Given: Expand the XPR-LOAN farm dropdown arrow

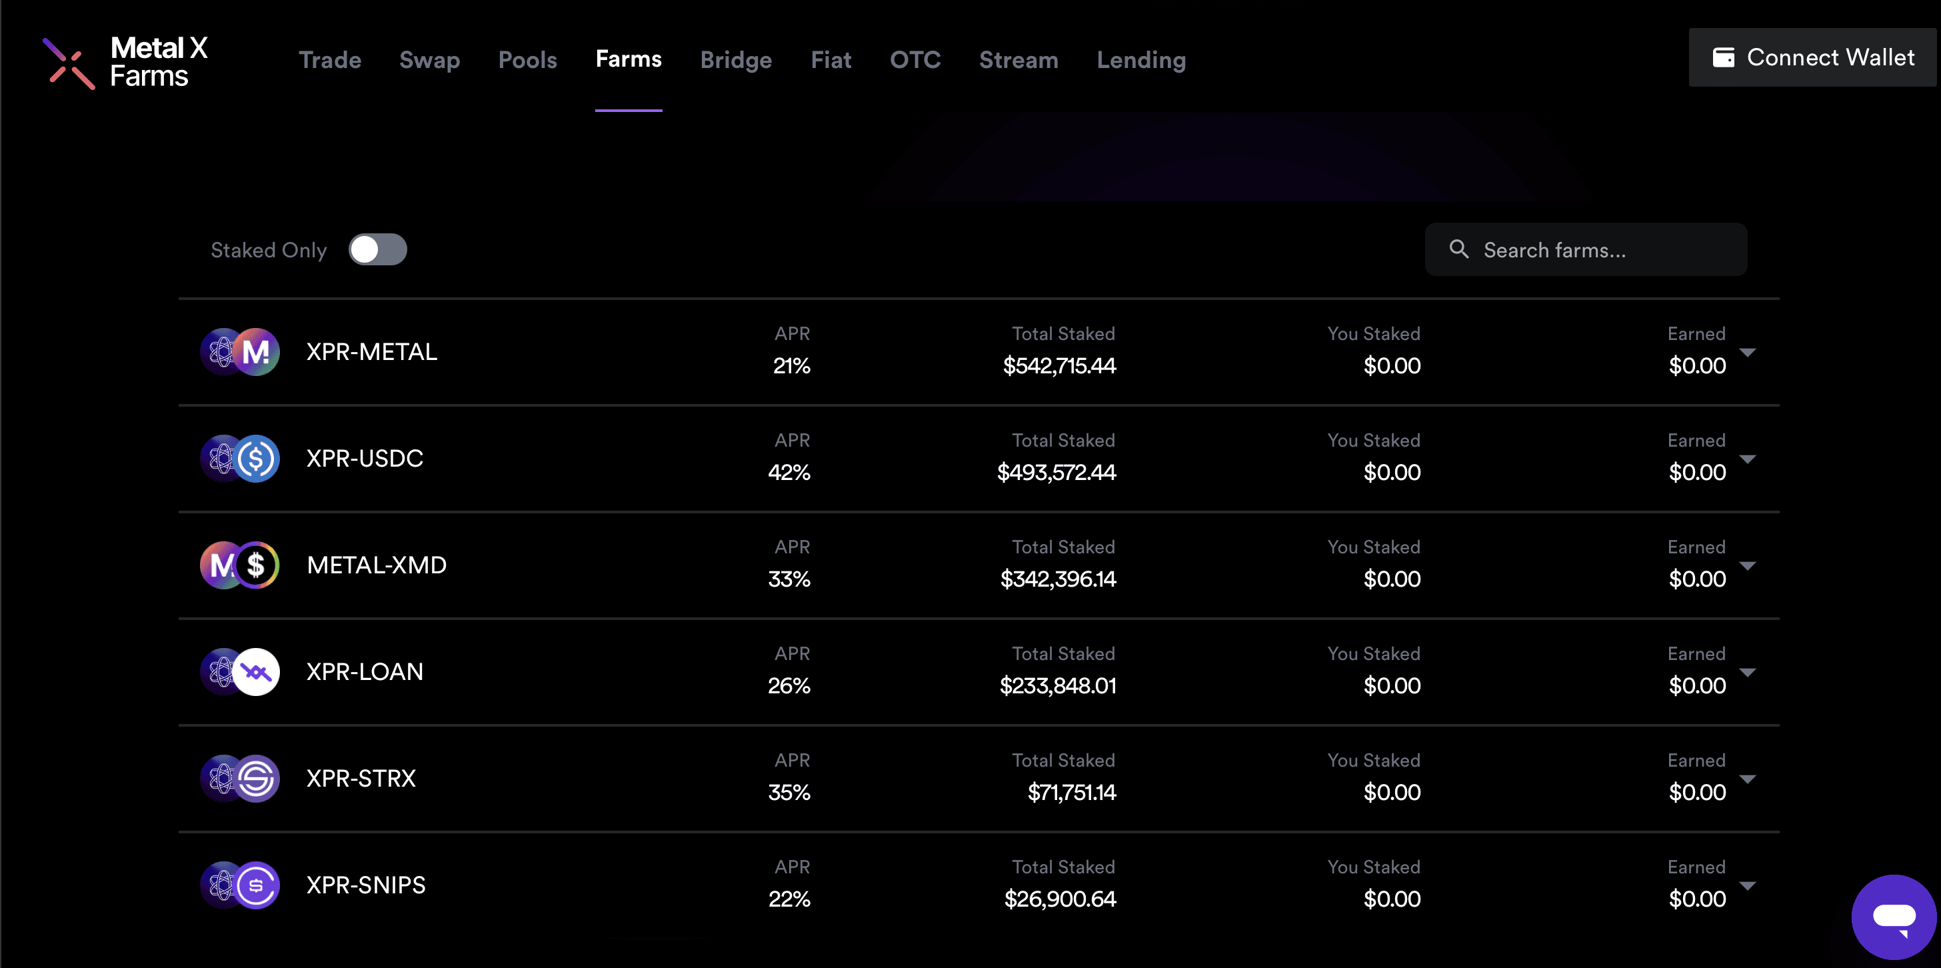Looking at the screenshot, I should tap(1747, 673).
